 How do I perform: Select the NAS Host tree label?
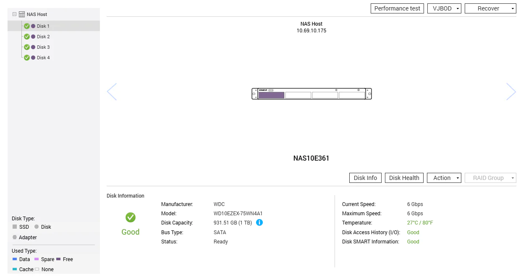[37, 14]
